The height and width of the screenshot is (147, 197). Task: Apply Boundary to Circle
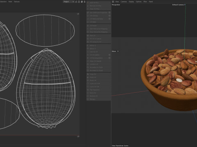tap(98, 67)
